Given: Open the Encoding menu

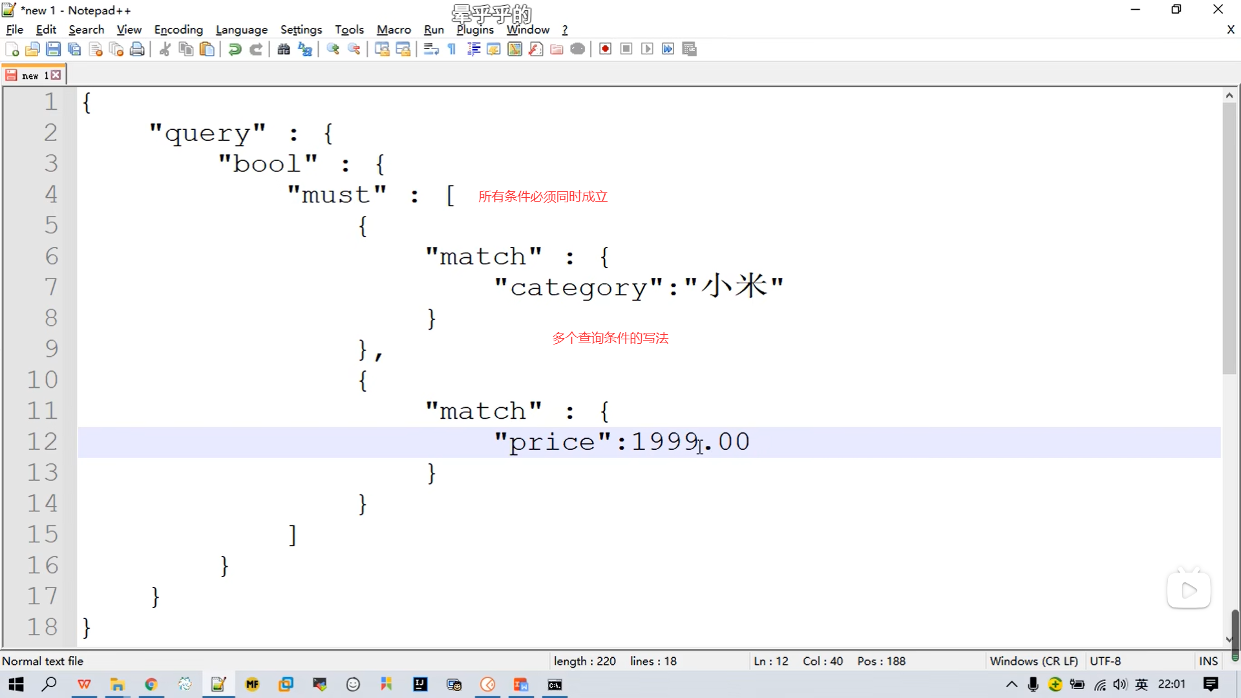Looking at the screenshot, I should coord(178,30).
